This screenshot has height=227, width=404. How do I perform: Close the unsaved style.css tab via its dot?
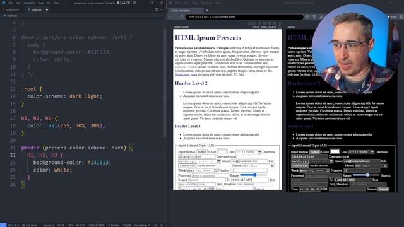[47, 9]
